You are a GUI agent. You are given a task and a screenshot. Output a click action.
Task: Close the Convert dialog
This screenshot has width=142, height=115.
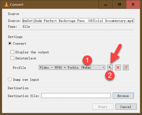click(x=133, y=5)
